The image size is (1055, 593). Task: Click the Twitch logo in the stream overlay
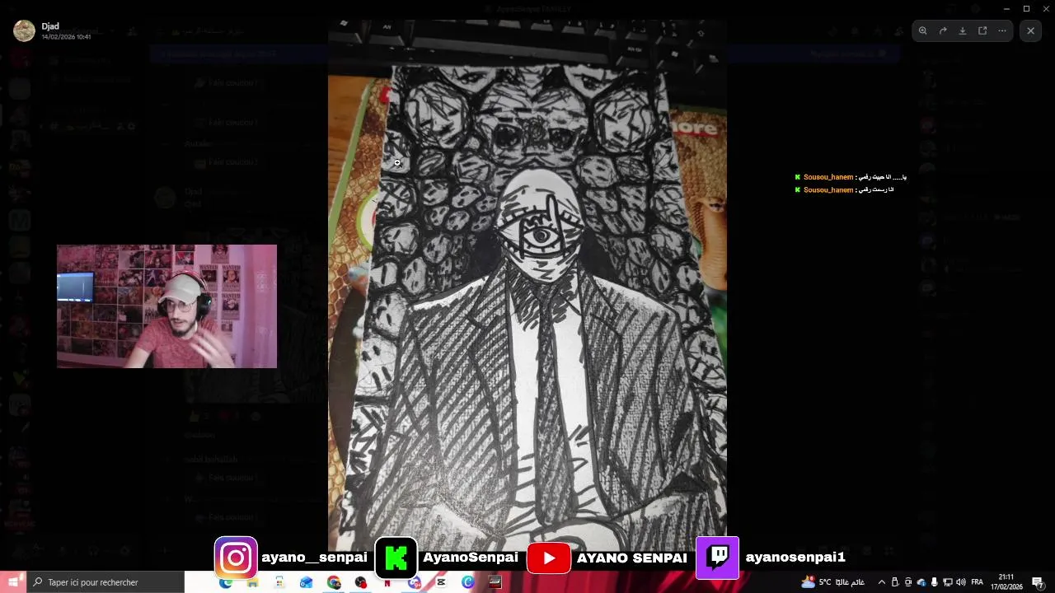[718, 558]
